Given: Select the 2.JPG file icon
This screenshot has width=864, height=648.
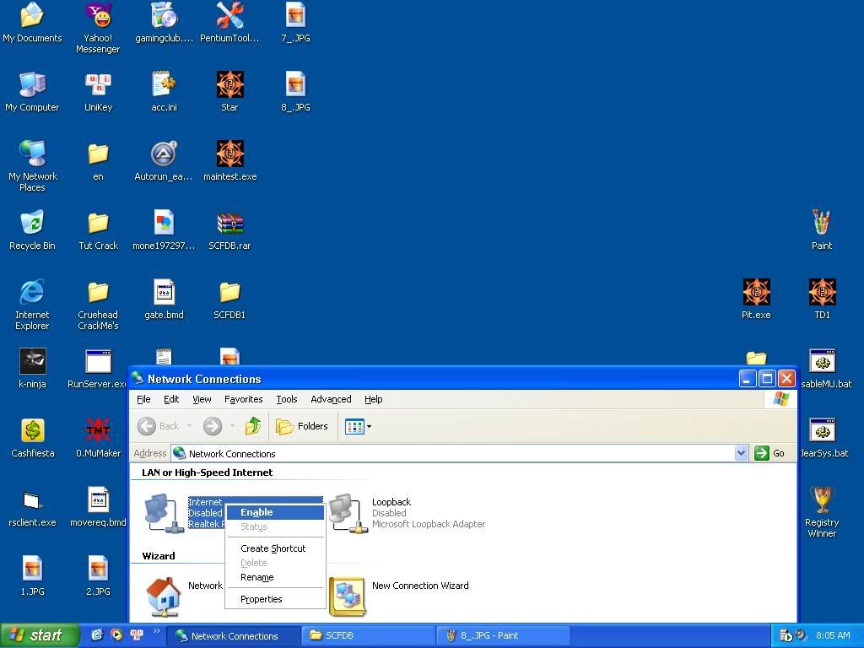Looking at the screenshot, I should (x=98, y=576).
